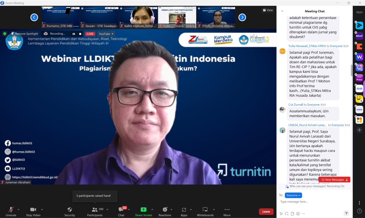This screenshot has width=365, height=218.
Task: Open the View layout menu
Action: click(268, 10)
